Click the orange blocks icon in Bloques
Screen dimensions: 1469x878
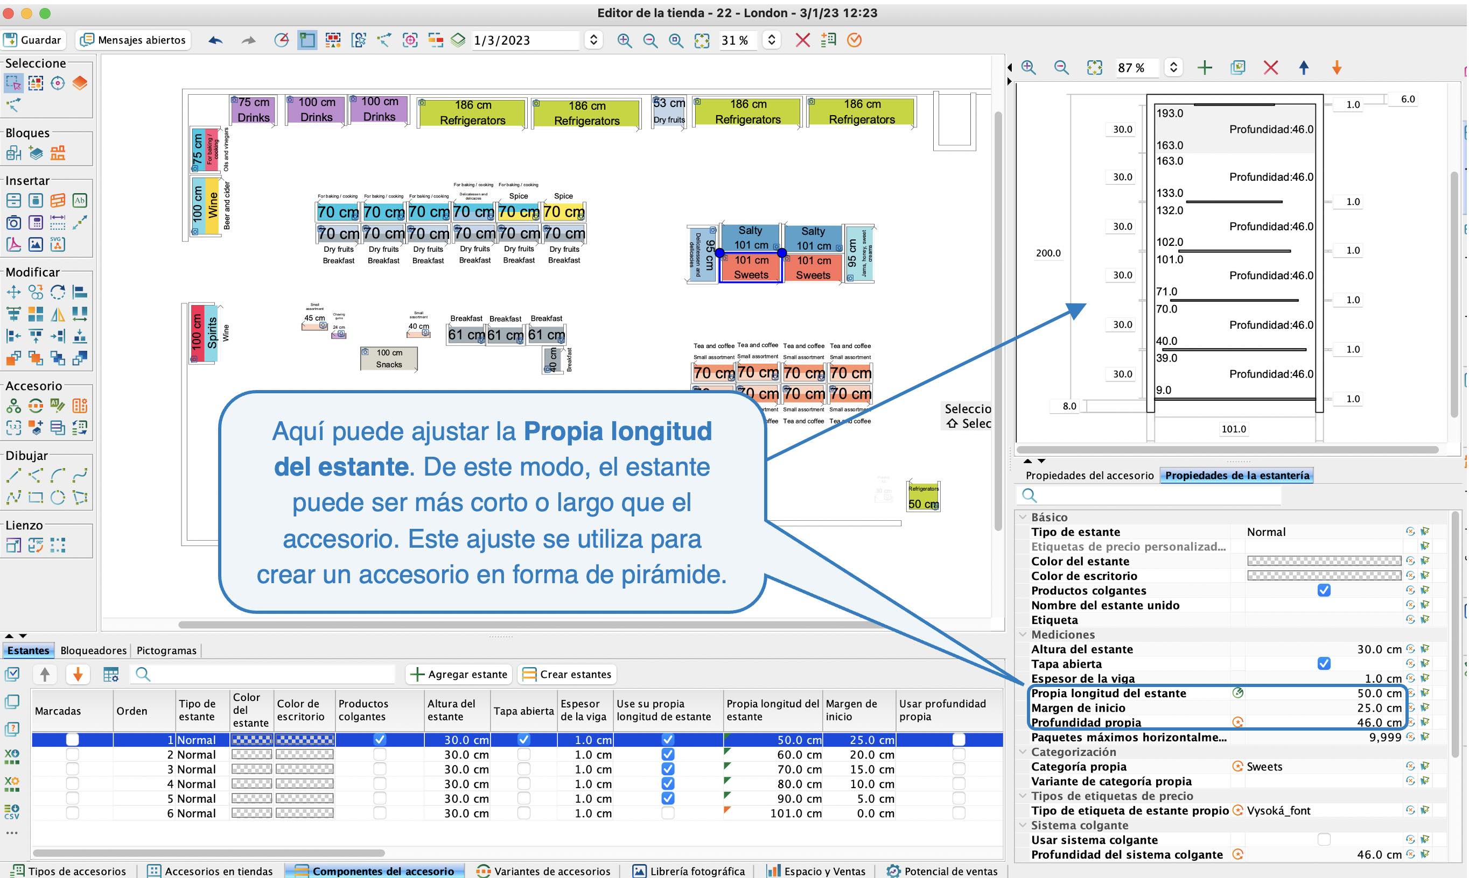[x=58, y=153]
